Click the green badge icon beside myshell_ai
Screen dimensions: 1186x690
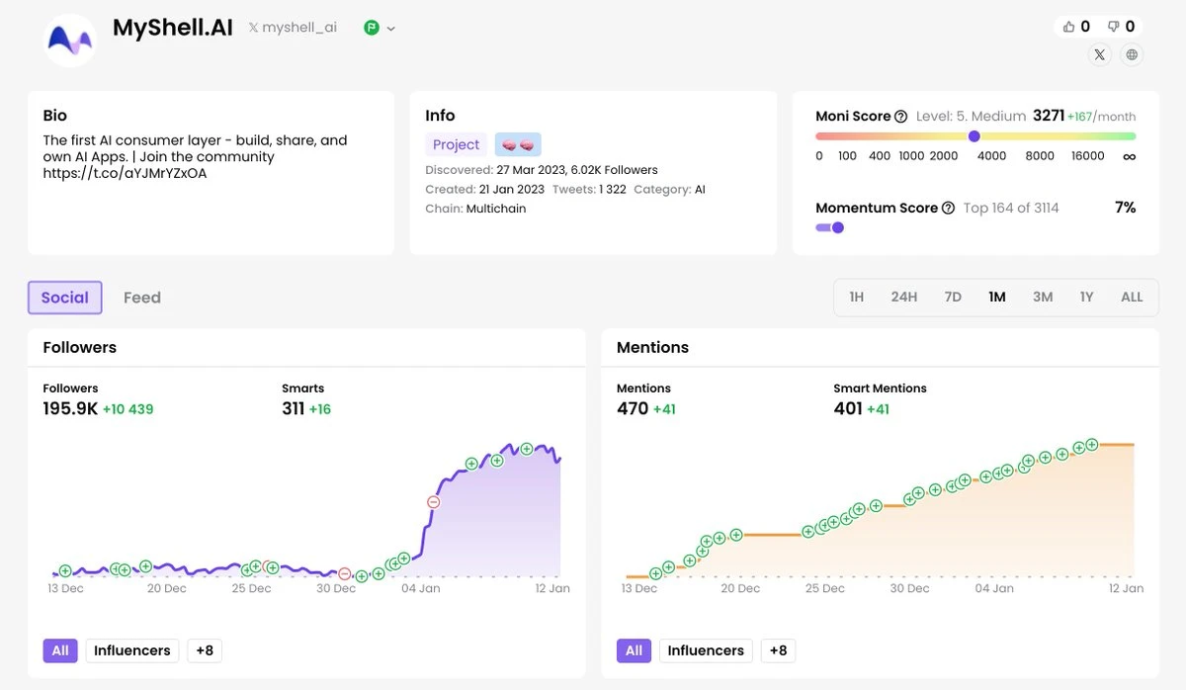click(372, 28)
